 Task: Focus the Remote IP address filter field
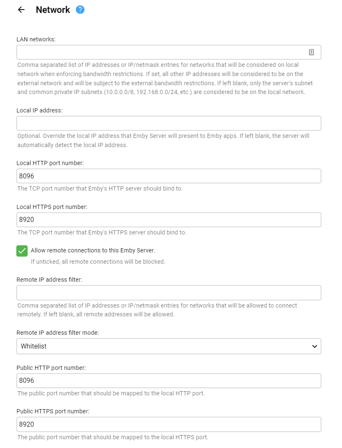click(x=169, y=293)
